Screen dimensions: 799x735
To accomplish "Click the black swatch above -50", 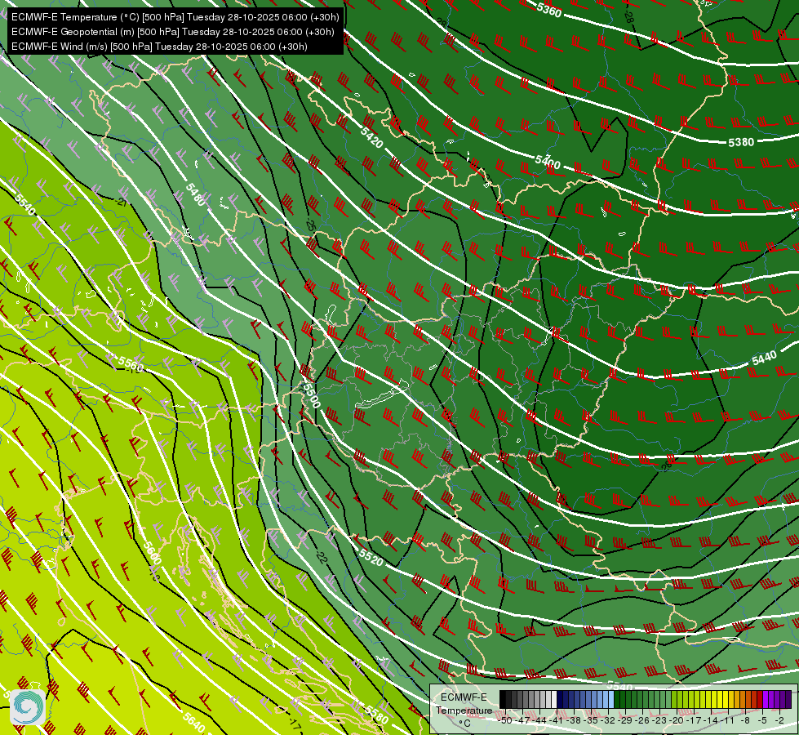I will click(x=503, y=699).
